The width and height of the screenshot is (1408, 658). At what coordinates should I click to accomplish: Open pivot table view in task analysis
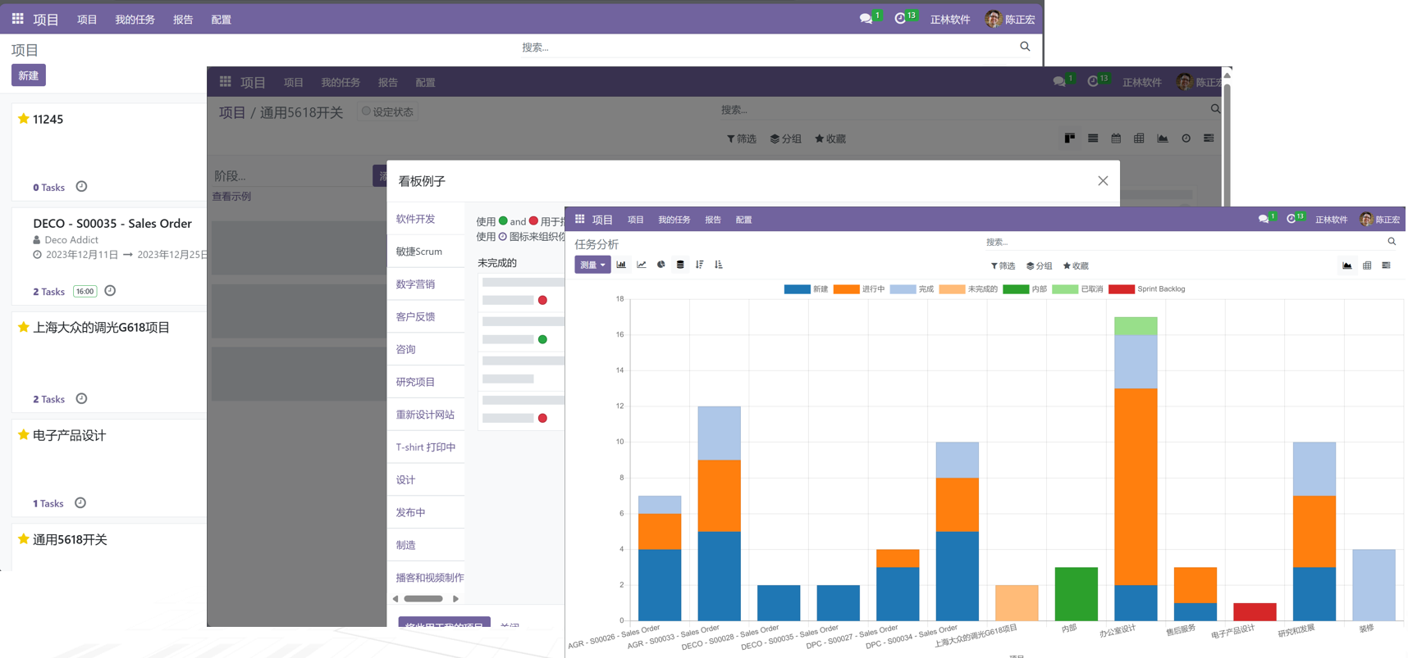point(1367,265)
